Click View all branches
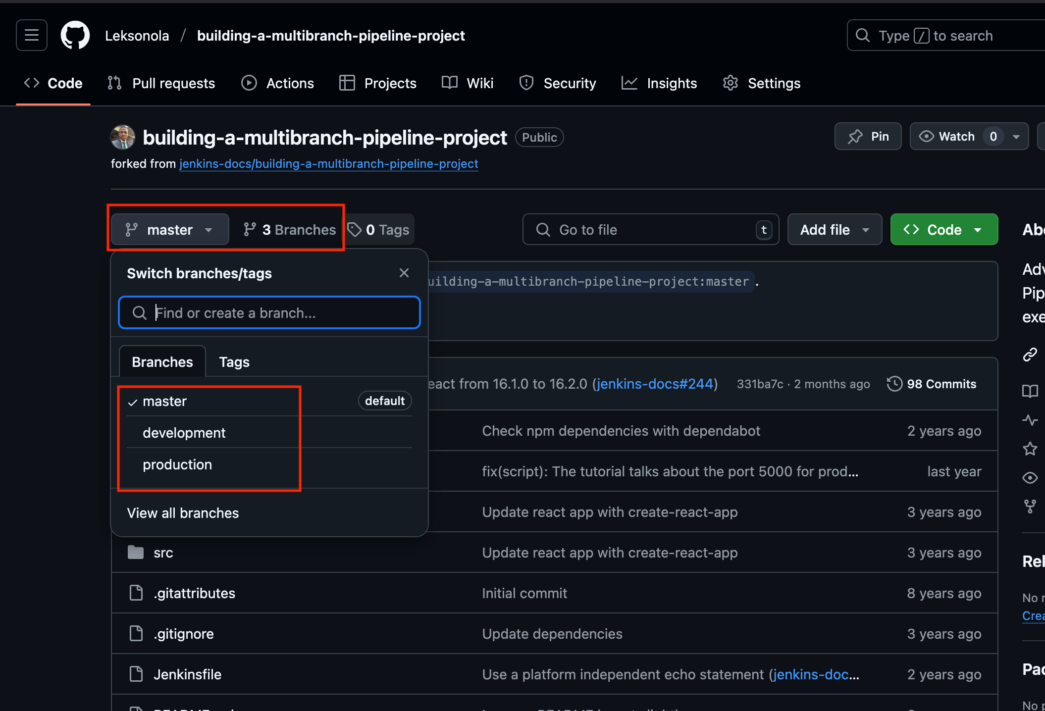This screenshot has width=1045, height=711. tap(183, 513)
